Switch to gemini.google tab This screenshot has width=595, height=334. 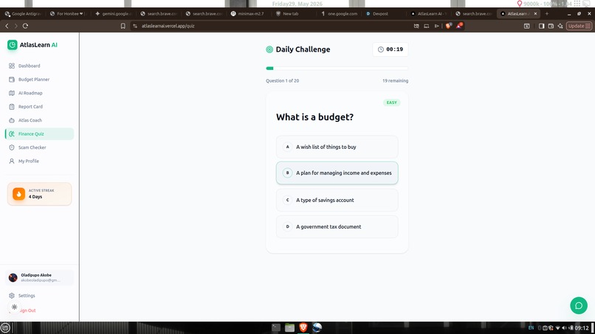tap(114, 14)
